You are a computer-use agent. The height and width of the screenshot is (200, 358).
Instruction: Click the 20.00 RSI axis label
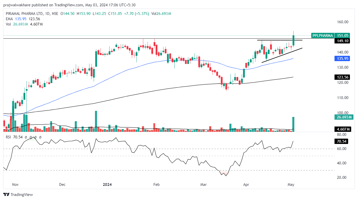click(x=342, y=178)
